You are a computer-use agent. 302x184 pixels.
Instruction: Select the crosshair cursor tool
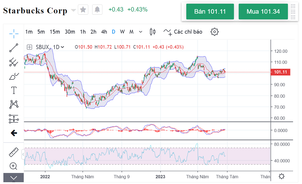[14, 34]
